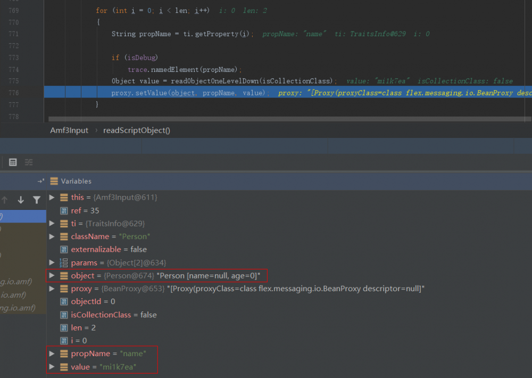Open the Variables panel tab
This screenshot has height=378, width=532.
click(76, 181)
